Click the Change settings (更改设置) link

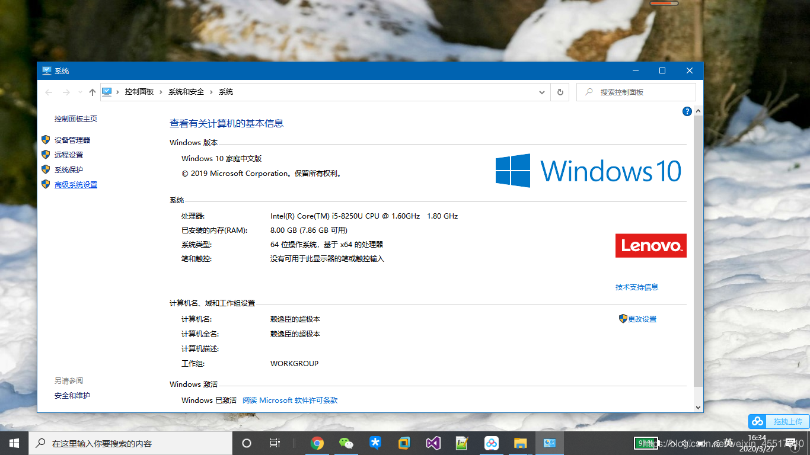click(x=642, y=319)
